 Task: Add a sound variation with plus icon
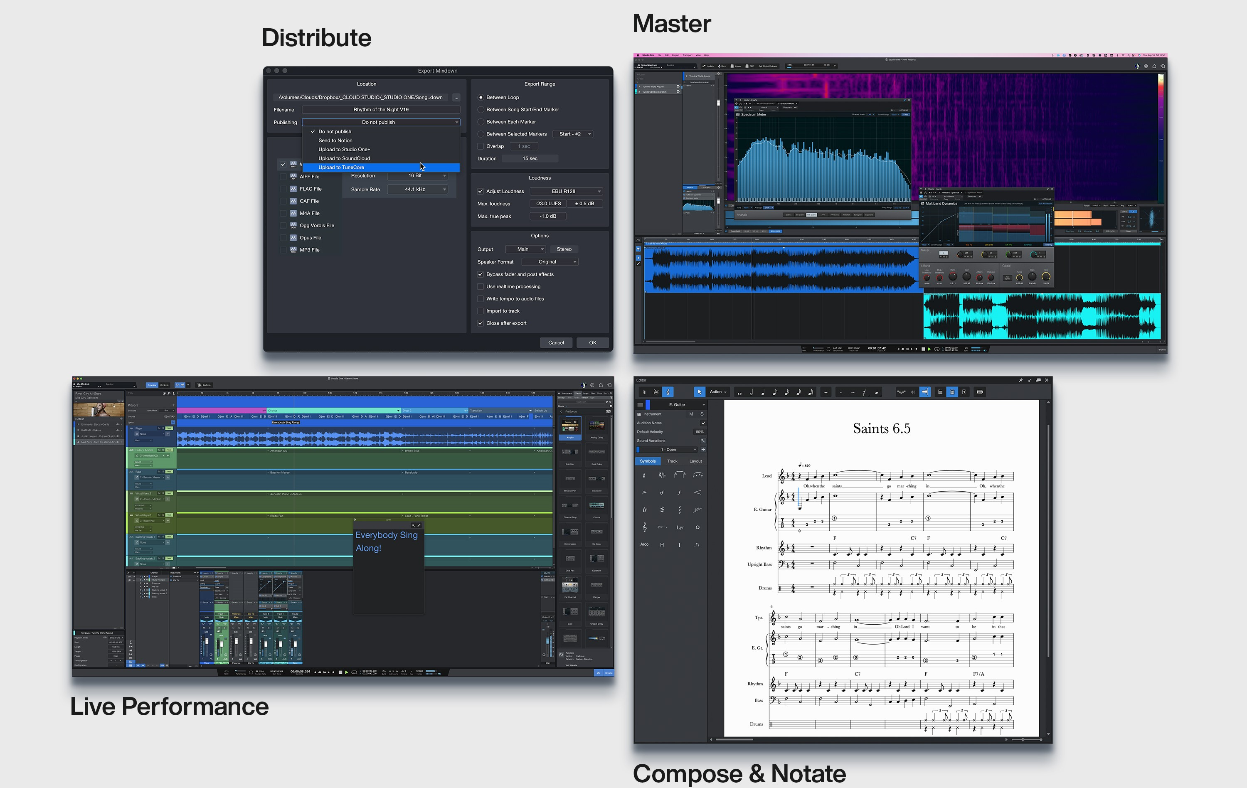point(703,449)
